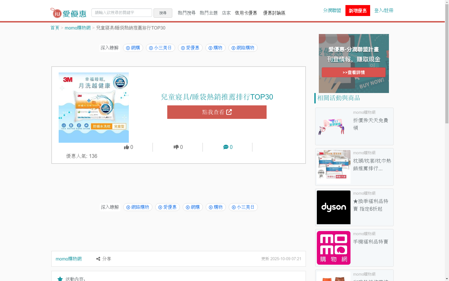The height and width of the screenshot is (281, 449).
Task: Click the 更新 2025-10-09 07:21 timestamp
Action: coord(281,259)
